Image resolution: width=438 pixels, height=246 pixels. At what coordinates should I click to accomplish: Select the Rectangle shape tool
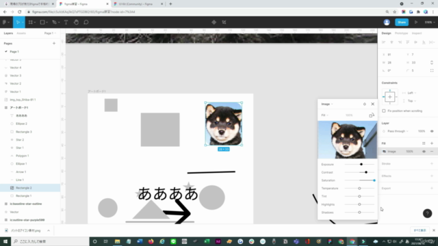42,23
